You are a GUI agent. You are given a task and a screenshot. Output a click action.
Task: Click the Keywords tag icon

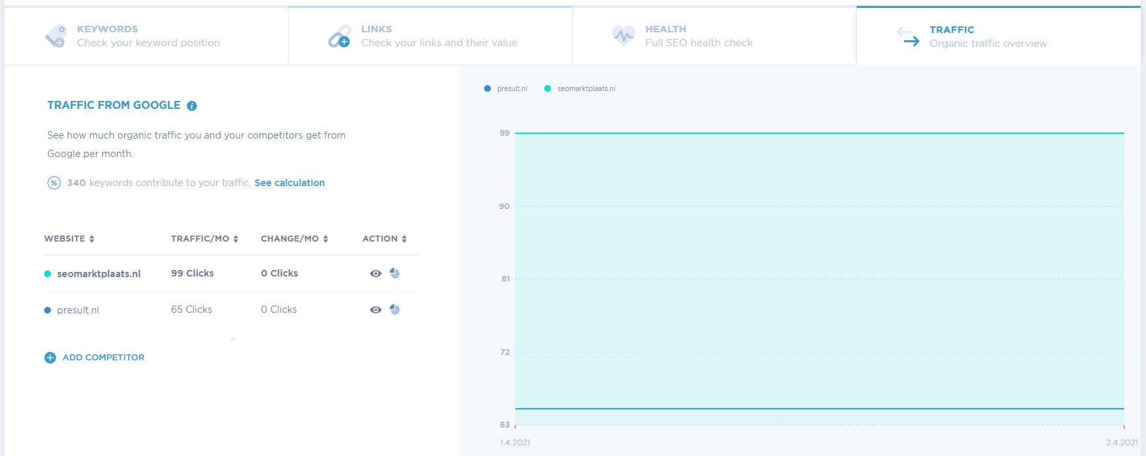click(55, 36)
